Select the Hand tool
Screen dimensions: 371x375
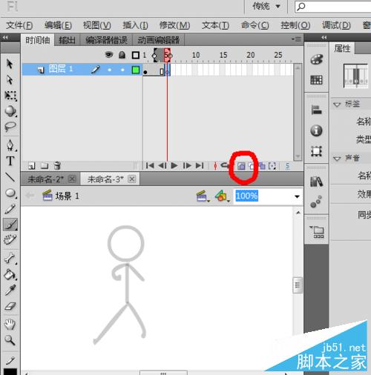click(10, 325)
